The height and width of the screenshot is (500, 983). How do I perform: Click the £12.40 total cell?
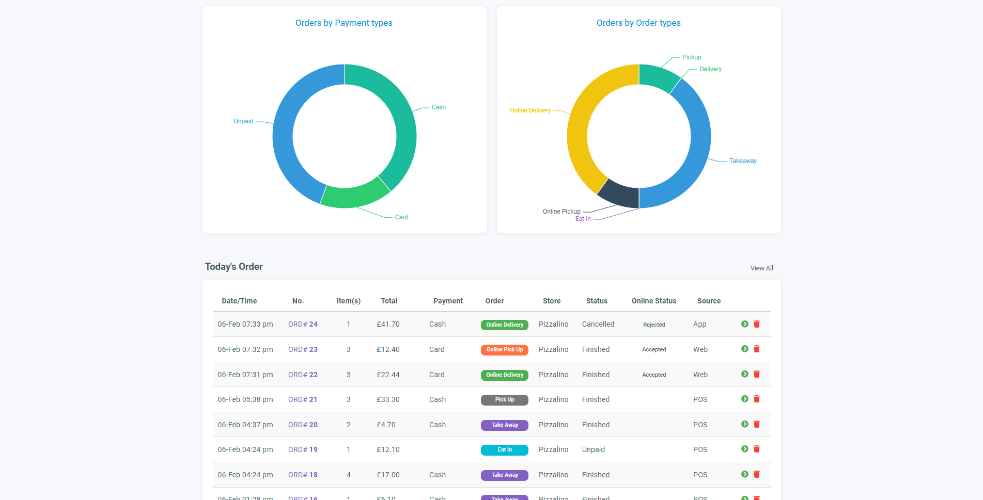click(388, 349)
